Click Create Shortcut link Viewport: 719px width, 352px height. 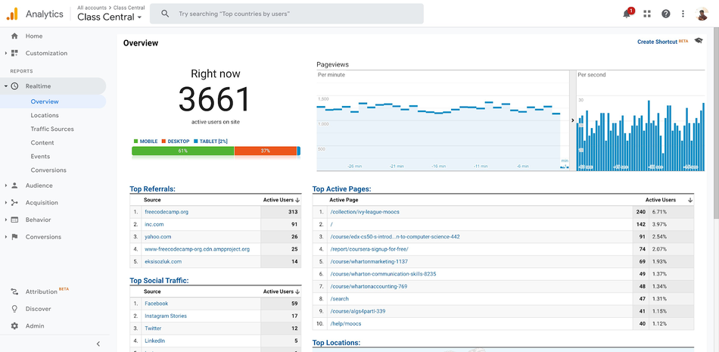(657, 42)
